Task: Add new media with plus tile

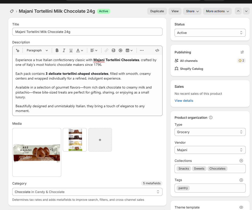Action: click(100, 140)
